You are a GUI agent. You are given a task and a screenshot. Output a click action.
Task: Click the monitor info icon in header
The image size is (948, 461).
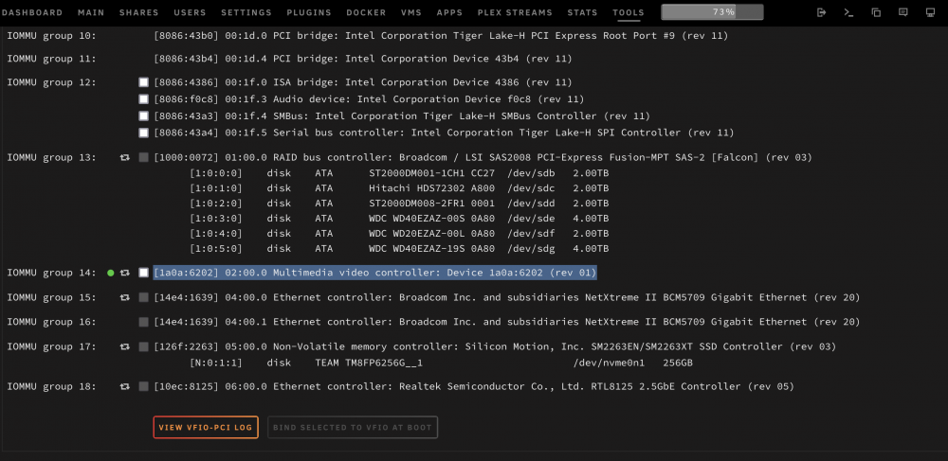tap(930, 12)
